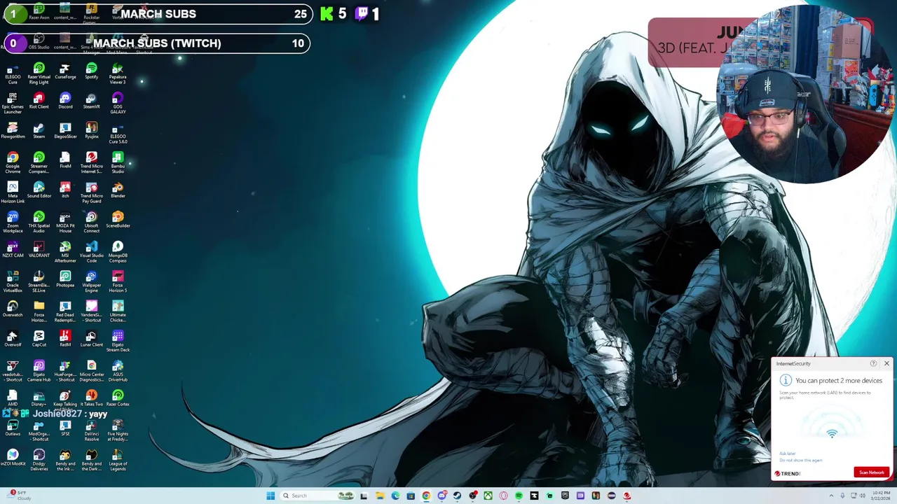Open the Zoom Workplace shortcut

coord(13,223)
